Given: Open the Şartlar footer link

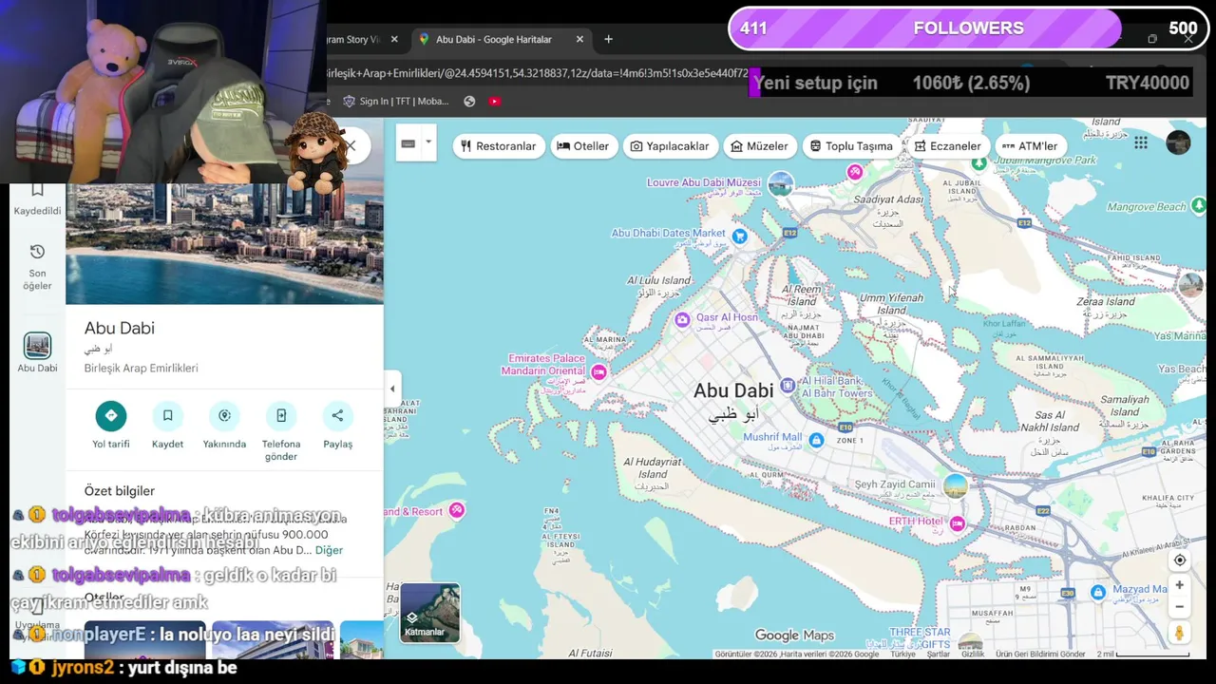Looking at the screenshot, I should (x=939, y=655).
